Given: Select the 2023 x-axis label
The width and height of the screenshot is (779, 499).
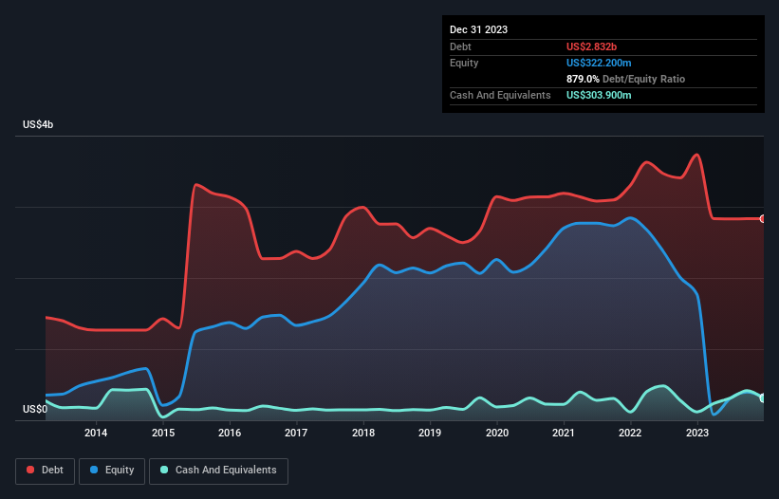Looking at the screenshot, I should pyautogui.click(x=697, y=433).
